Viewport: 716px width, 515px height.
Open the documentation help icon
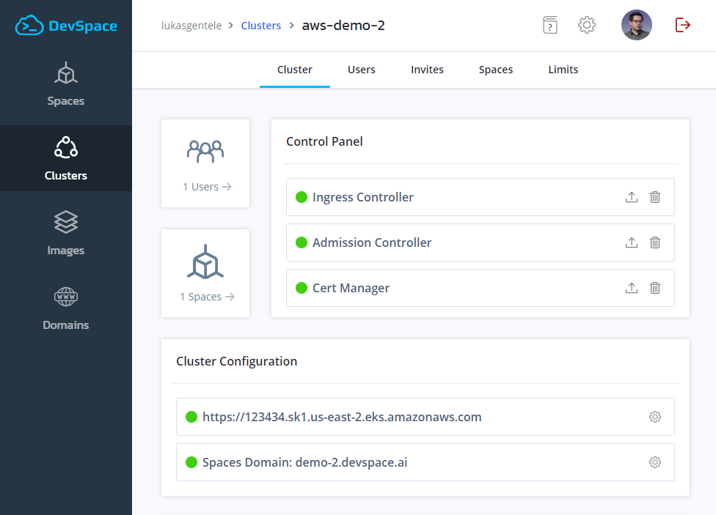click(550, 25)
